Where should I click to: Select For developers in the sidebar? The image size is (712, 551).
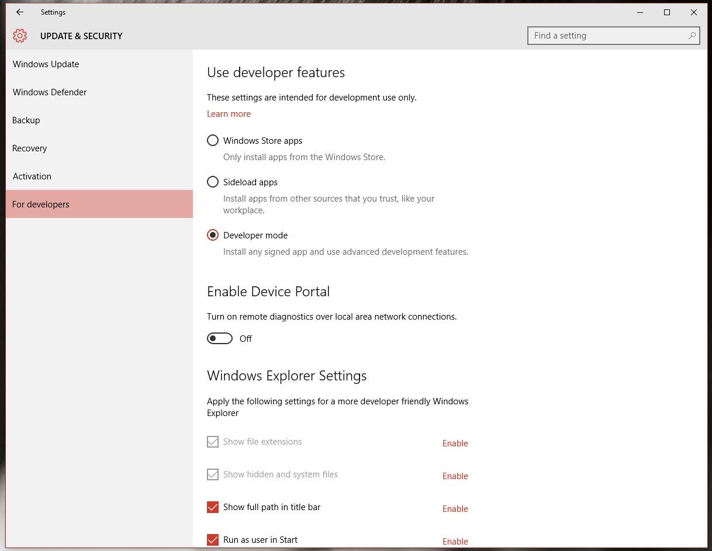click(40, 204)
